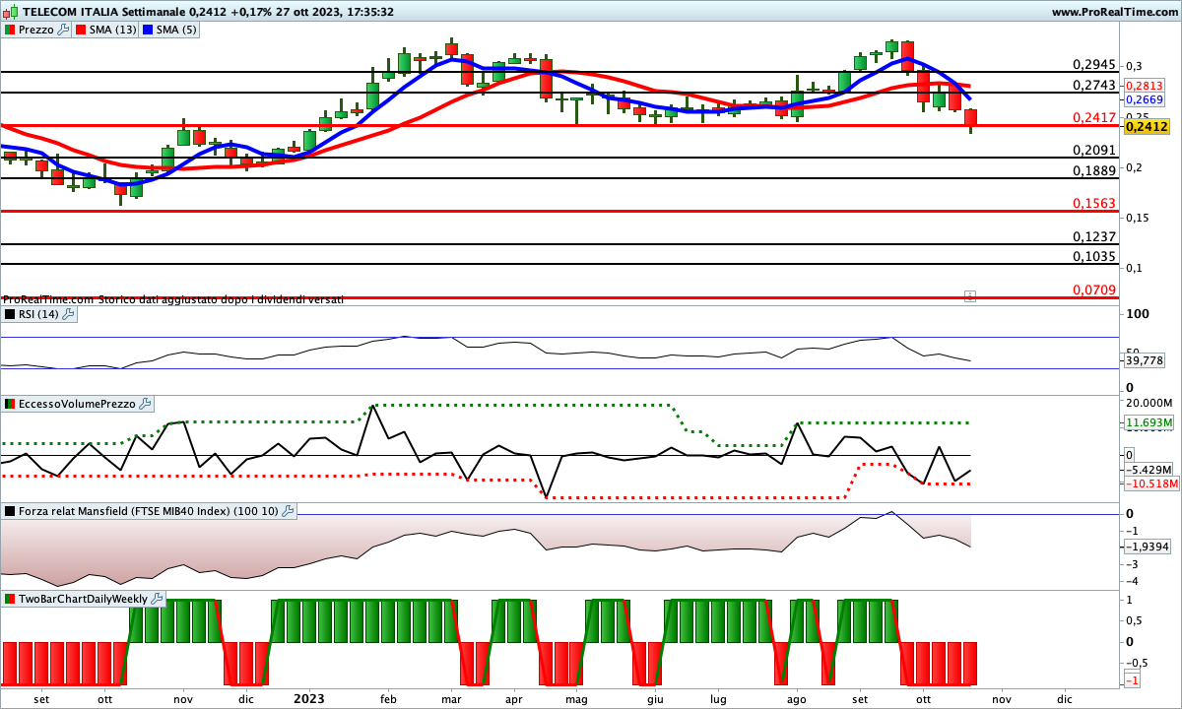Click the 0,2743 level label
Image resolution: width=1182 pixels, height=709 pixels.
(x=1093, y=86)
